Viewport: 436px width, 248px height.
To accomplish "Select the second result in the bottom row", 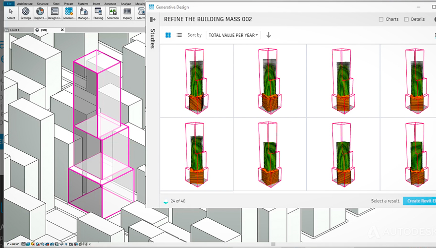I will (x=270, y=154).
